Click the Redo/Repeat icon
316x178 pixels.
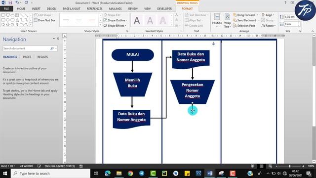point(26,2)
